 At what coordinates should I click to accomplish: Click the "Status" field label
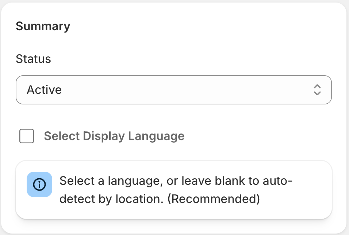point(33,59)
